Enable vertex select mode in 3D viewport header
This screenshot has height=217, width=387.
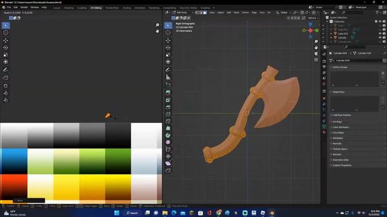[197, 13]
